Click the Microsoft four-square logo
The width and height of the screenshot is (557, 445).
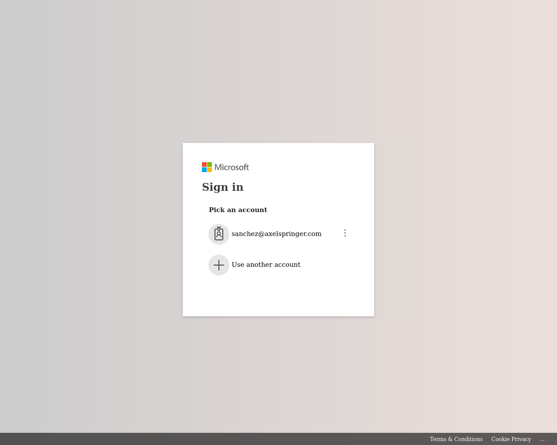point(207,167)
